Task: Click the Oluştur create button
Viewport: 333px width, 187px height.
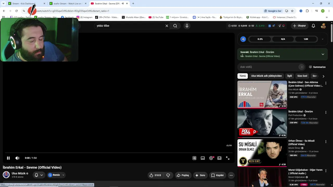Action: (299, 26)
